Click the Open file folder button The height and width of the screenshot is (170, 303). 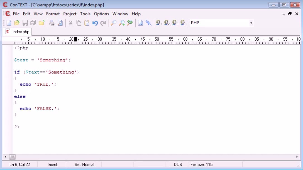coord(17,23)
